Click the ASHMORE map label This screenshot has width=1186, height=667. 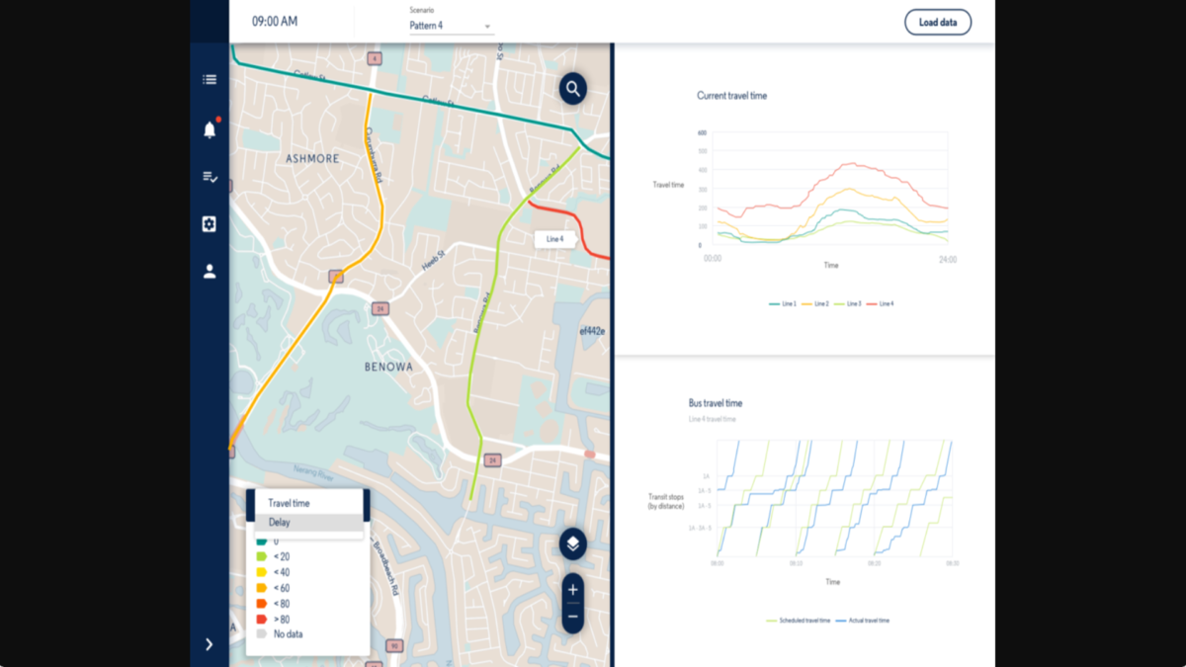click(x=312, y=159)
